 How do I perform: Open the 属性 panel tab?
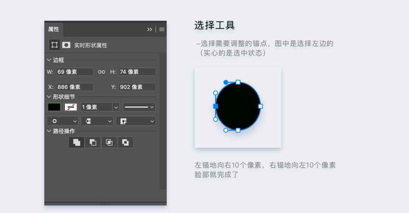pyautogui.click(x=54, y=29)
